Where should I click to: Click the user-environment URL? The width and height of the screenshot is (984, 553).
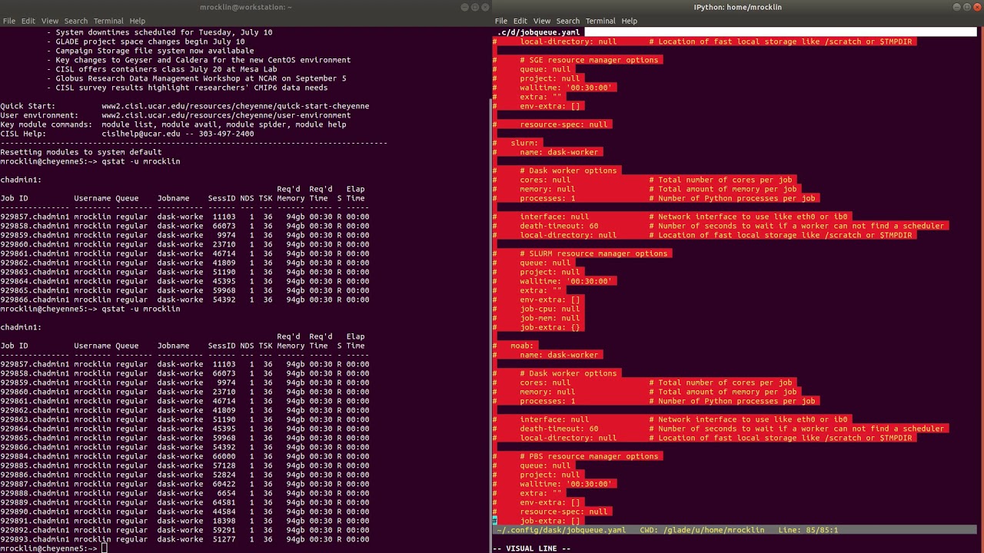pos(226,115)
